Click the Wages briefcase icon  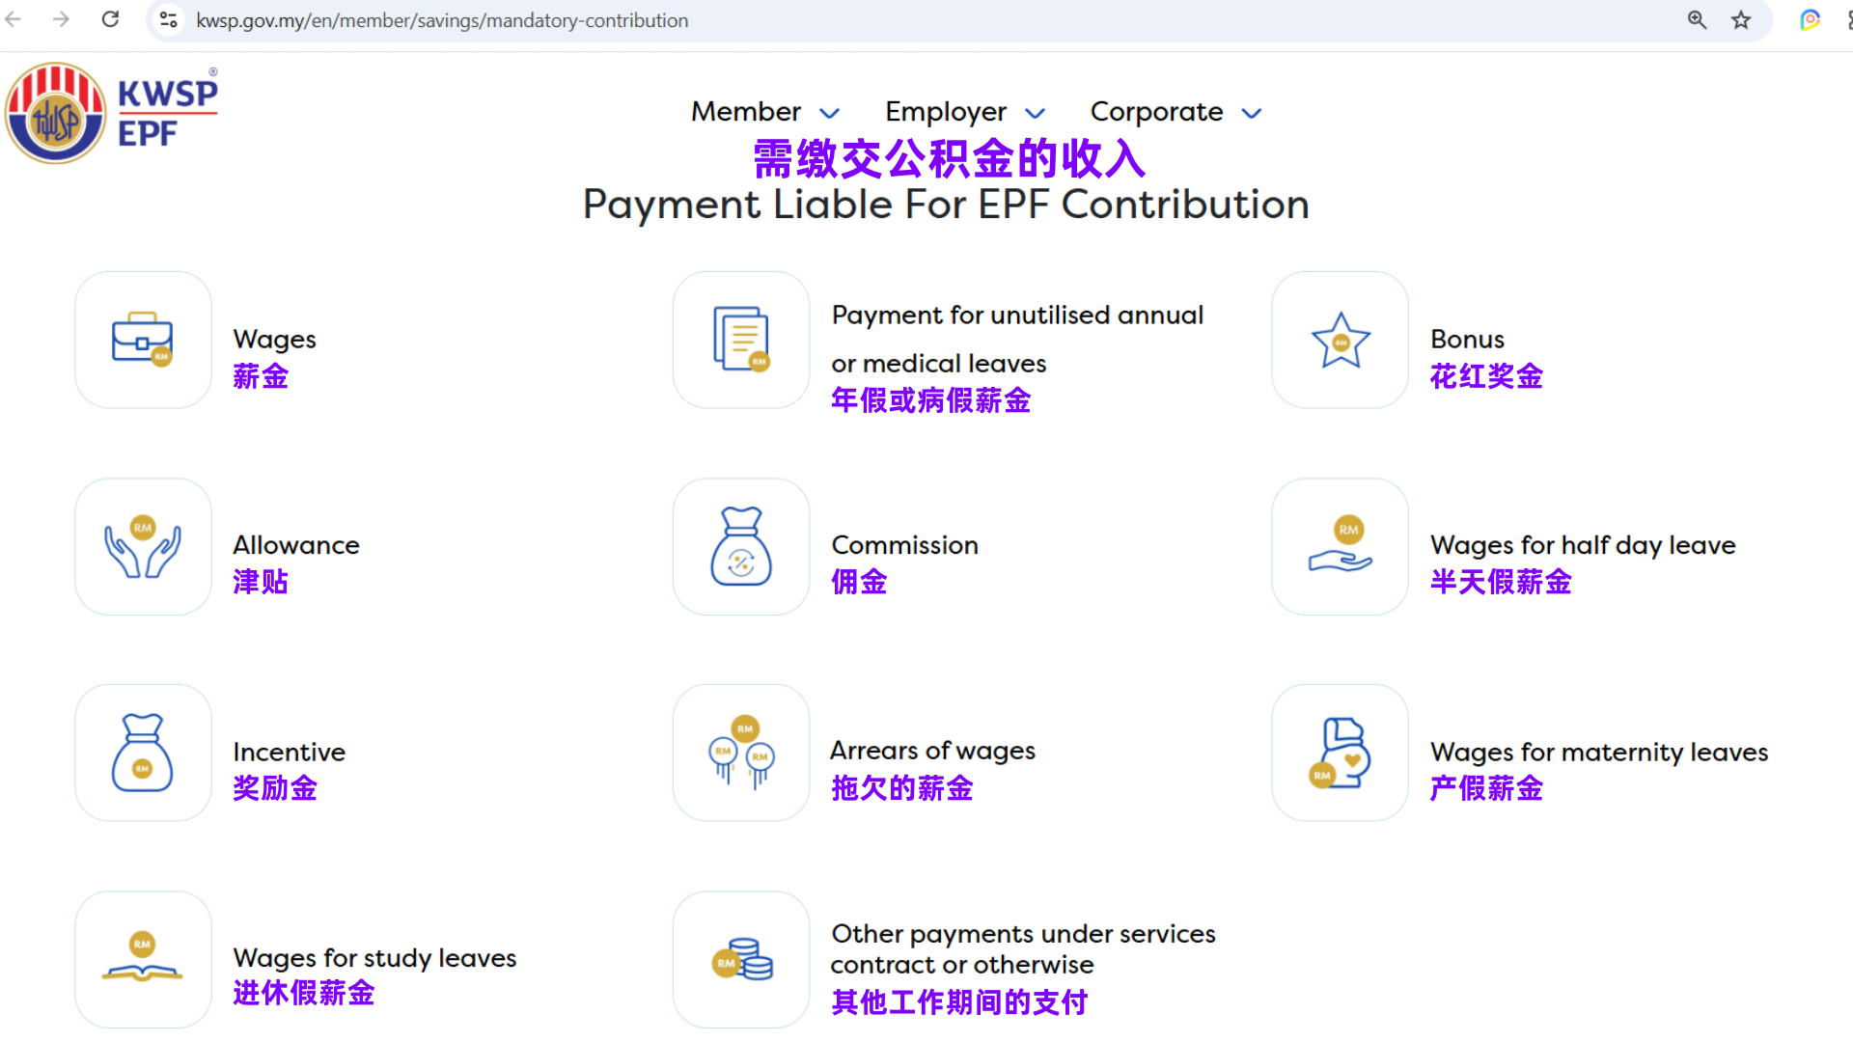click(143, 340)
